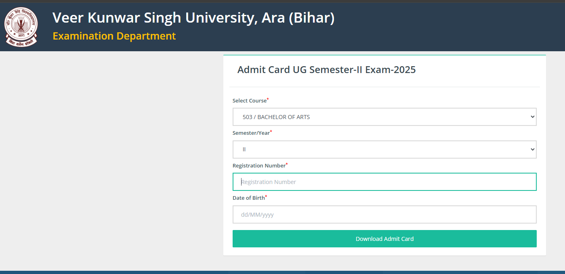Image resolution: width=565 pixels, height=274 pixels.
Task: Click the dark footer bar at the bottom
Action: click(283, 272)
